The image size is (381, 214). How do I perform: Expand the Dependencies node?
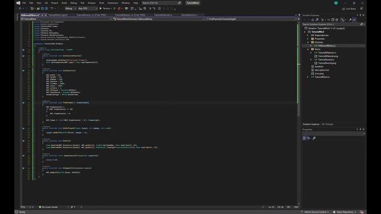click(x=308, y=36)
